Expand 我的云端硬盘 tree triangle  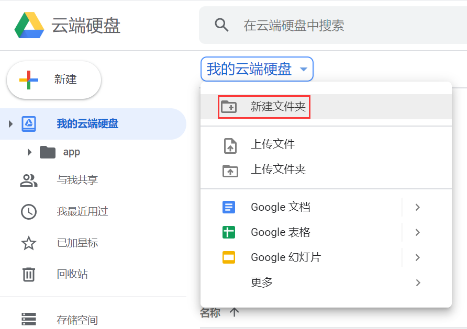point(10,124)
